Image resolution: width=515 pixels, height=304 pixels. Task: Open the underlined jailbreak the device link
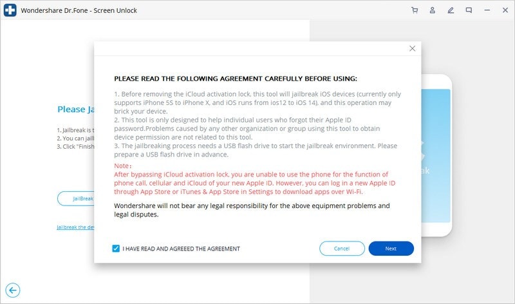point(75,227)
